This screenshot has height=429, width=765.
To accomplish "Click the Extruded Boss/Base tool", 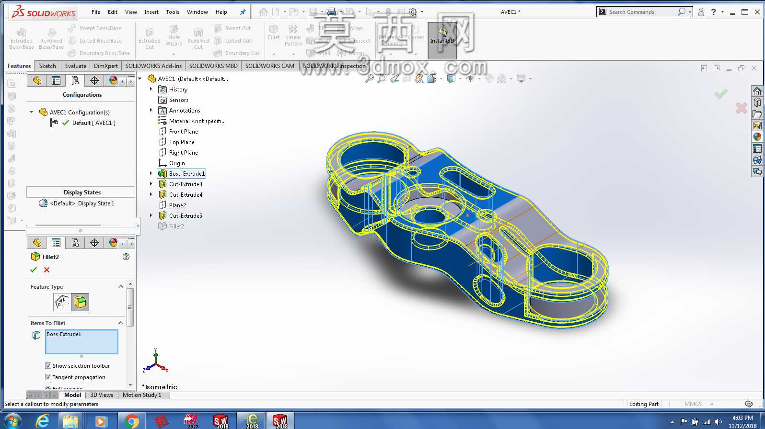I will (22, 38).
